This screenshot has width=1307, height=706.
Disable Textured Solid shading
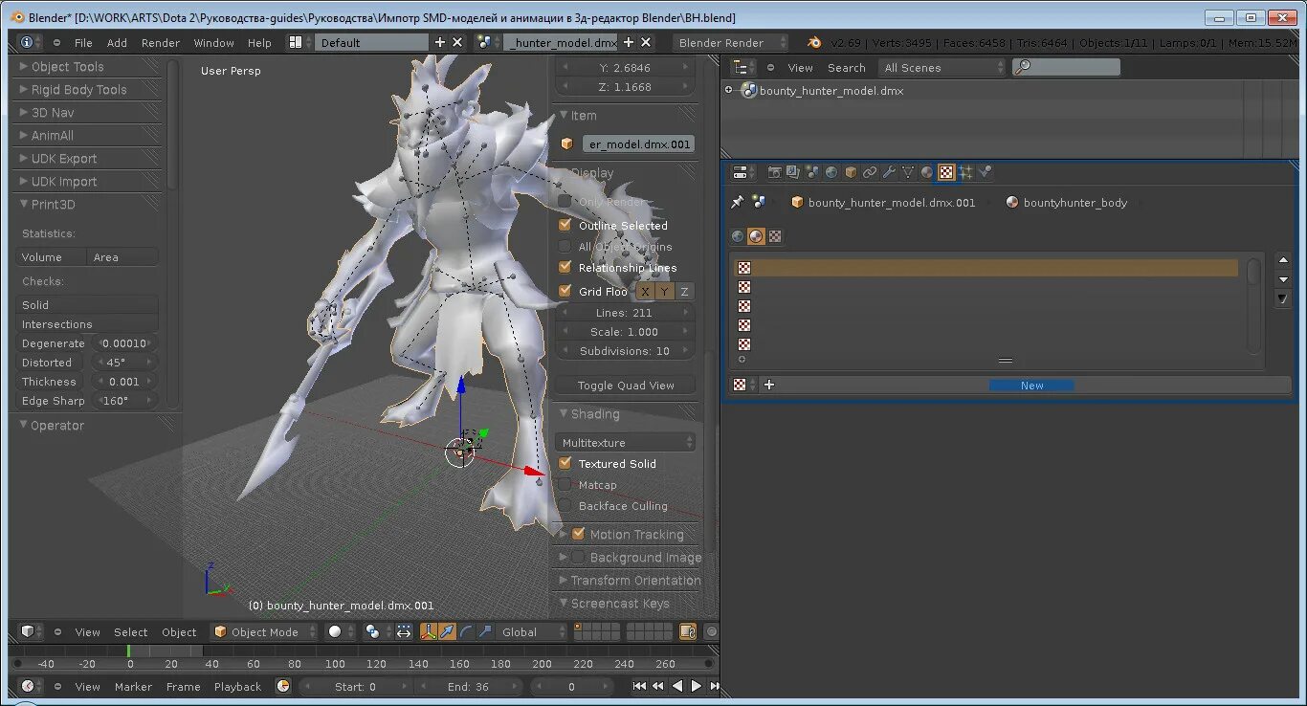coord(565,463)
